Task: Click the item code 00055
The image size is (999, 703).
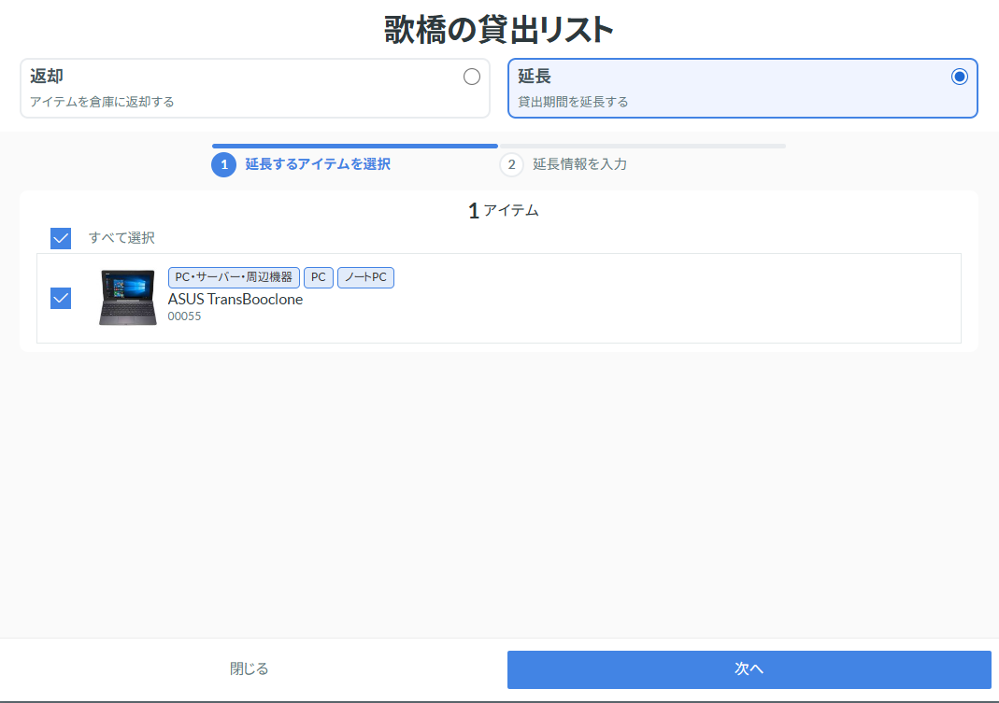Action: click(184, 316)
